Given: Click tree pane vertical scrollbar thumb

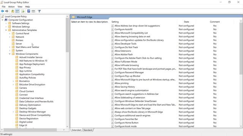Looking at the screenshot, I should 67,35.
